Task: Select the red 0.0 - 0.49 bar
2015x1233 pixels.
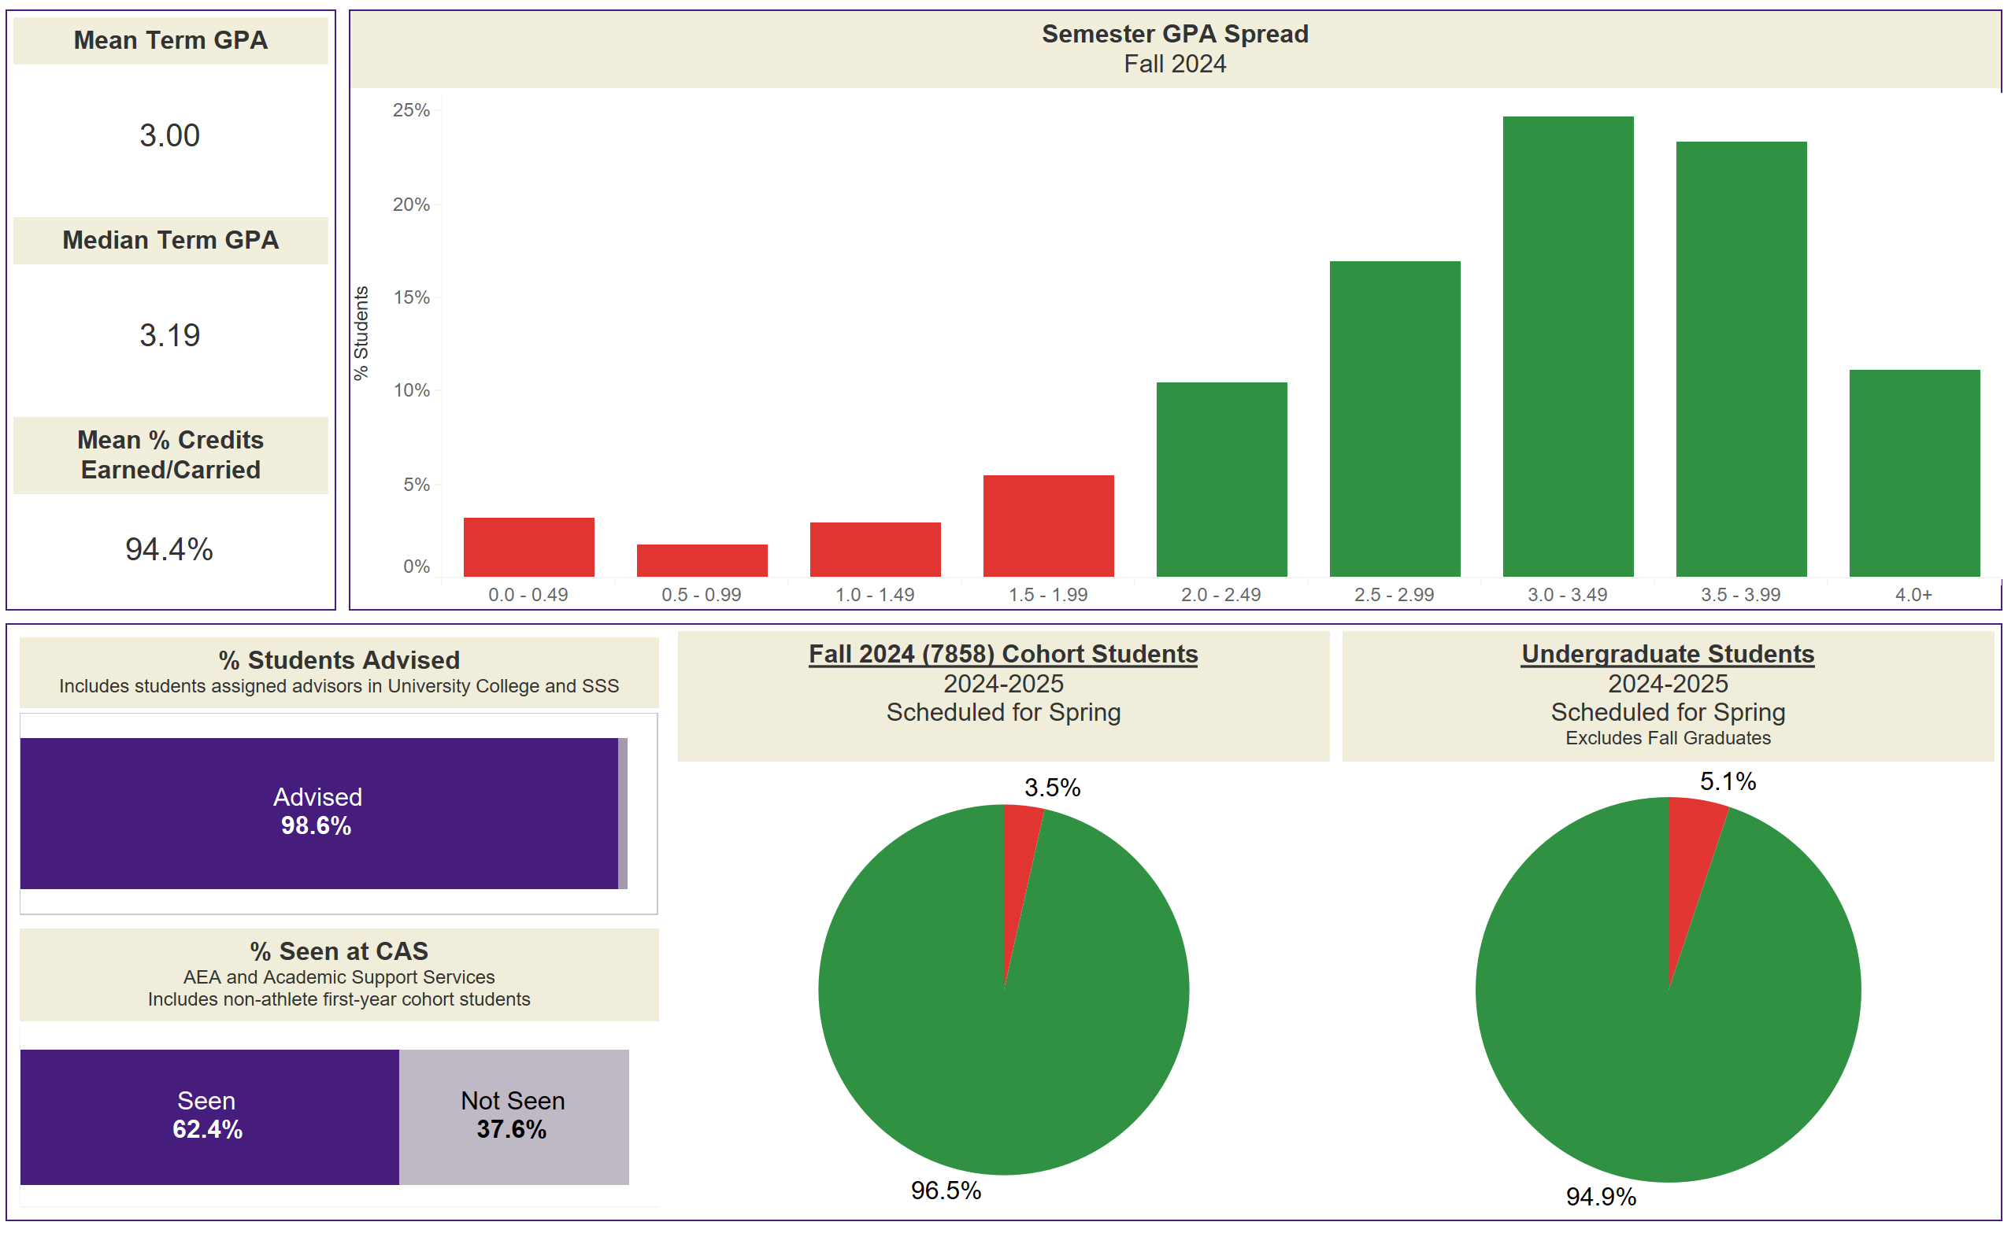Action: tap(528, 548)
